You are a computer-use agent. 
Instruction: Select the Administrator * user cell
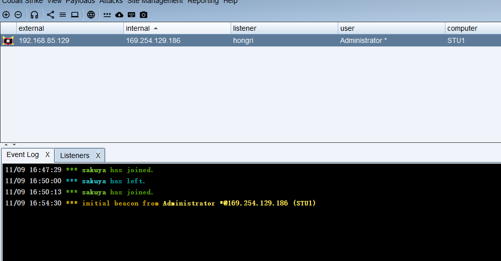391,40
